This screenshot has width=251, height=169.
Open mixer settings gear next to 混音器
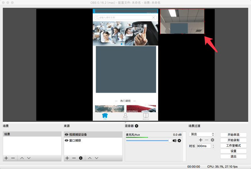(136, 126)
